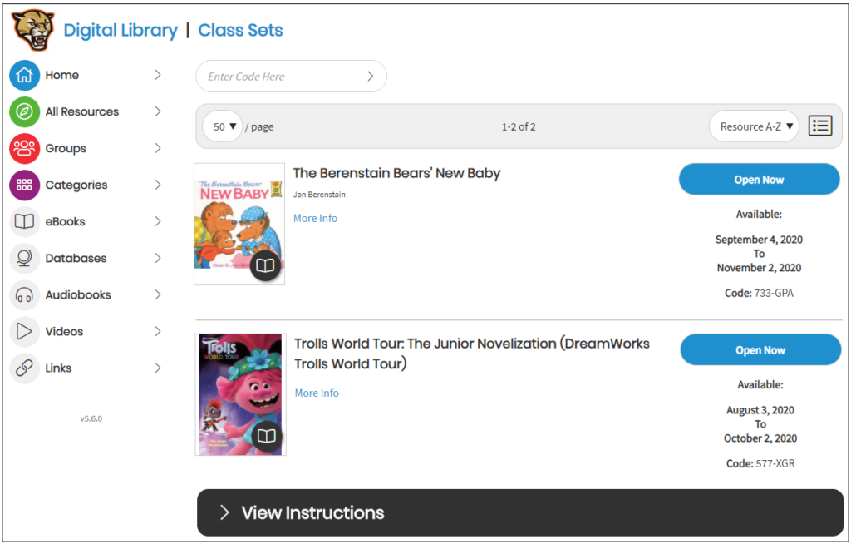Switch to the list view layout icon
851x544 pixels.
pyautogui.click(x=819, y=126)
